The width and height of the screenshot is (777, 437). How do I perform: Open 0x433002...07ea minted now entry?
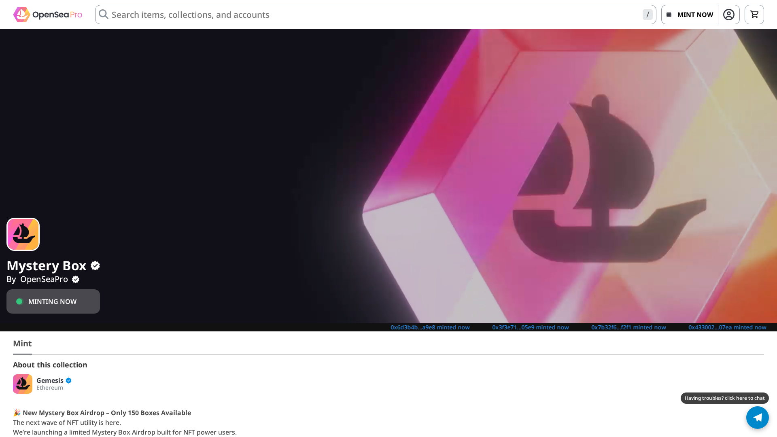727,327
